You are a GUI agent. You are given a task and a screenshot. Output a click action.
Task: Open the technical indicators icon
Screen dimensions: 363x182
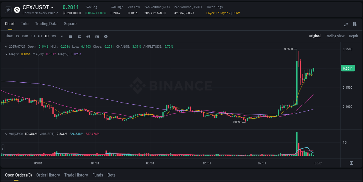(x=97, y=36)
